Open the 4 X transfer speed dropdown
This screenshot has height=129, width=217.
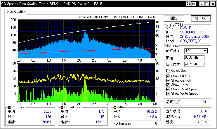point(205,51)
